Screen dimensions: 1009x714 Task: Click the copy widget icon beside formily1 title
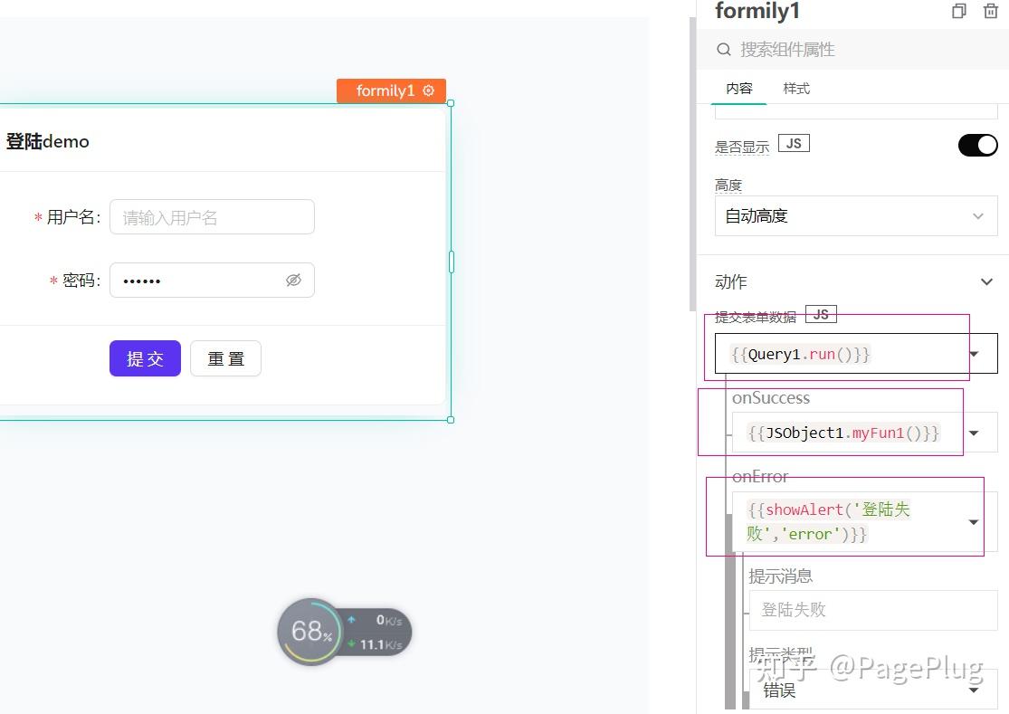(x=957, y=11)
